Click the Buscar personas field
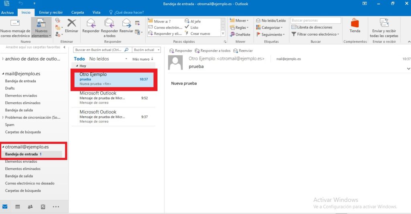 pos(315,20)
